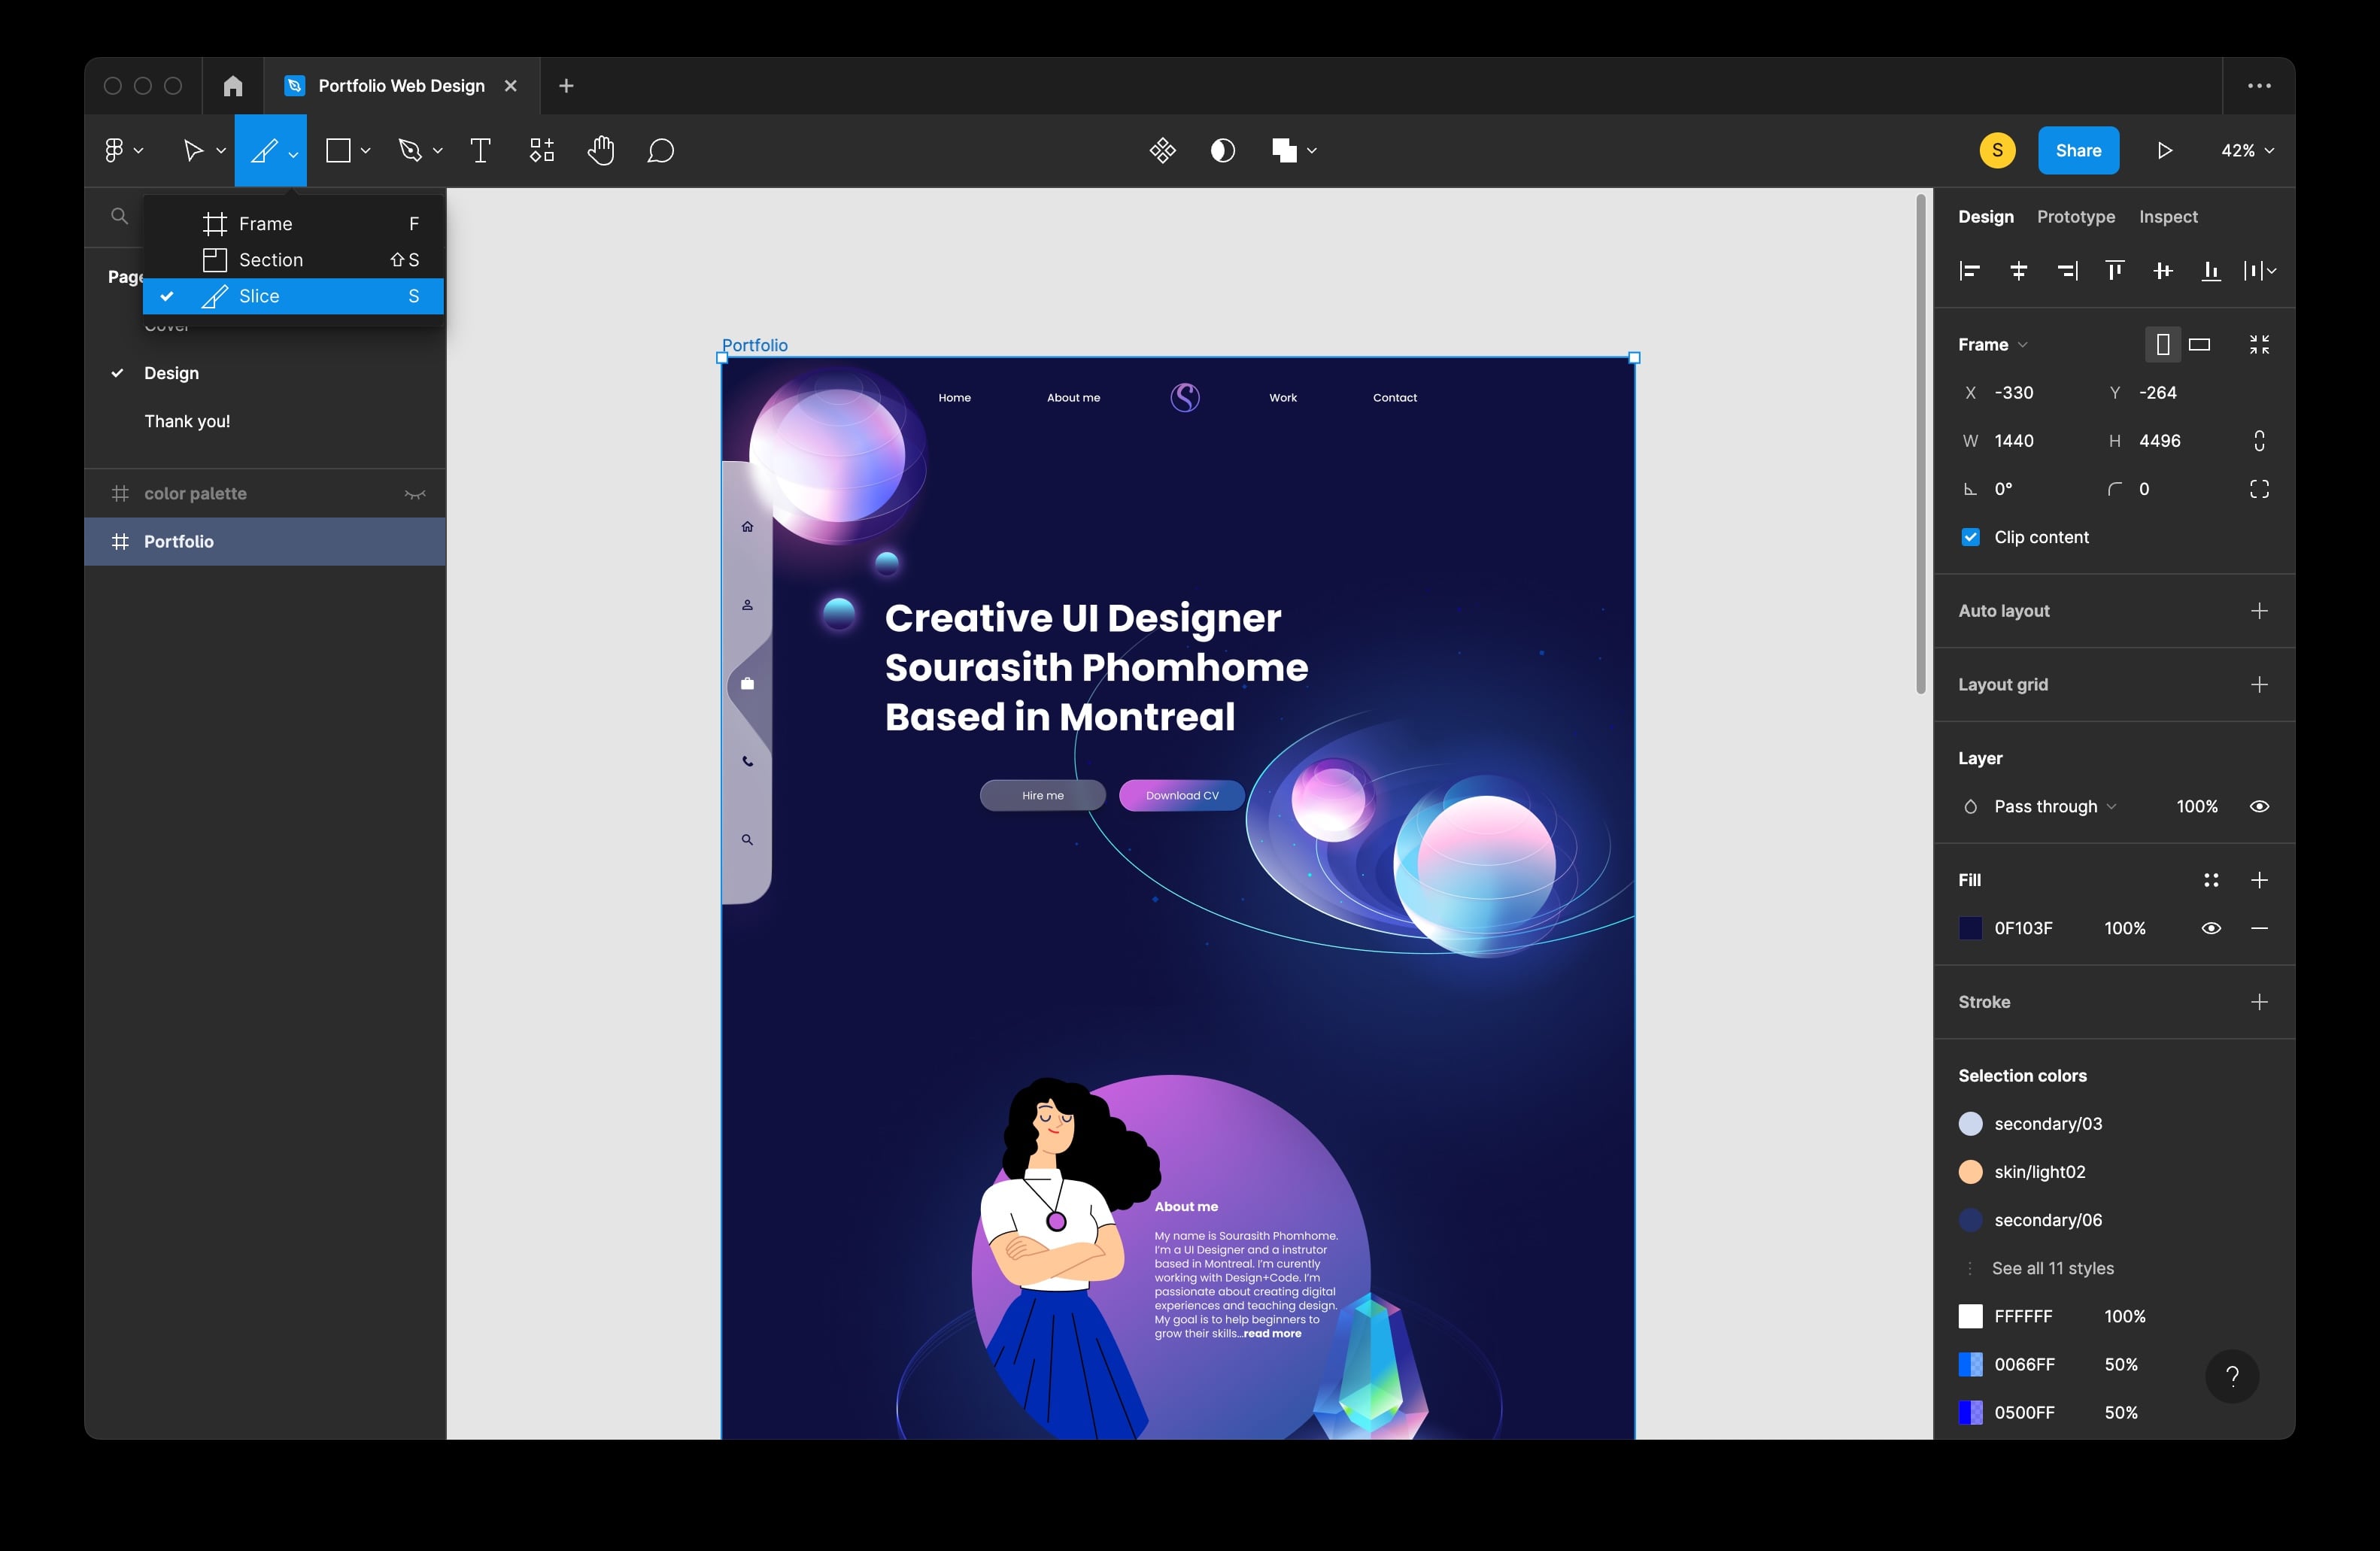Click Resize to fit icon
Viewport: 2380px width, 1551px height.
[2259, 344]
